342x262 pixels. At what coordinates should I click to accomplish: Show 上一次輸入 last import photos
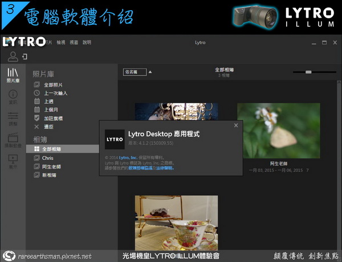coord(54,93)
